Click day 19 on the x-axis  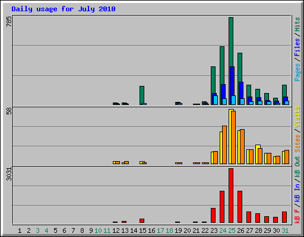tap(178, 230)
